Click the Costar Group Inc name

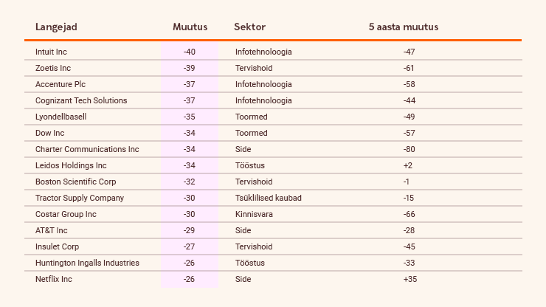66,214
